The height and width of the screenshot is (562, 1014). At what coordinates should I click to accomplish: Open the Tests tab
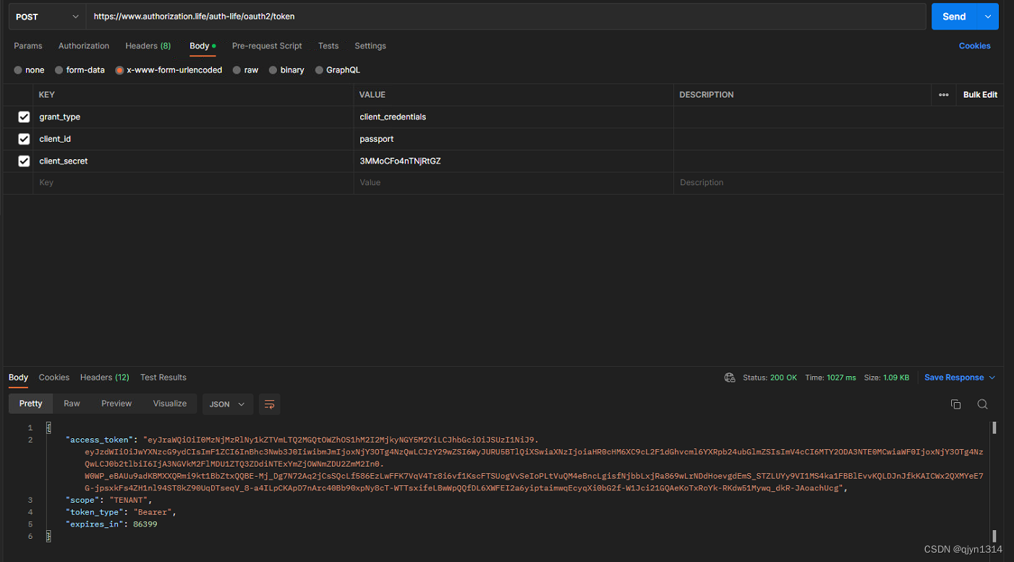click(x=328, y=46)
